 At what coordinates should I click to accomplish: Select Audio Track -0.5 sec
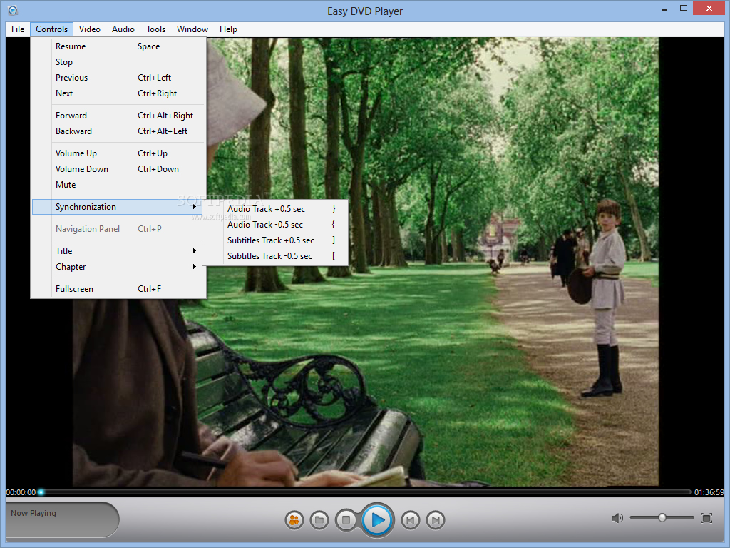(275, 225)
